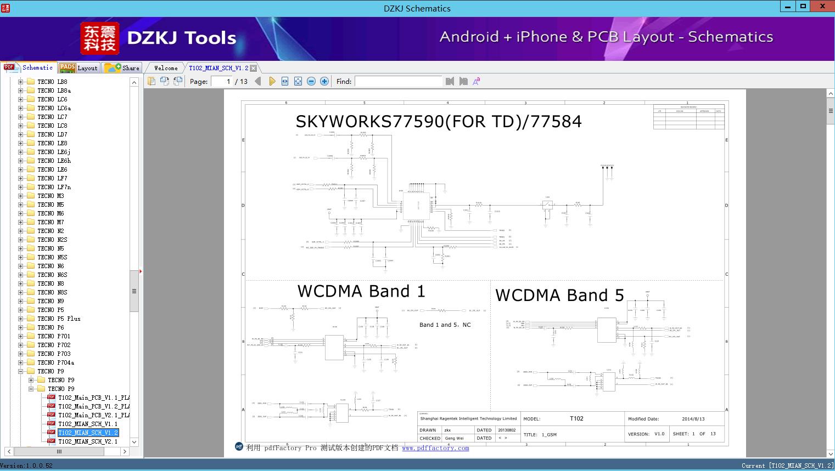835x471 pixels.
Task: Open the Share tab
Action: [122, 68]
